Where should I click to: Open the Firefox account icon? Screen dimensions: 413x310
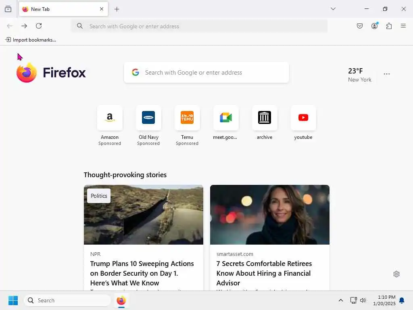375,25
